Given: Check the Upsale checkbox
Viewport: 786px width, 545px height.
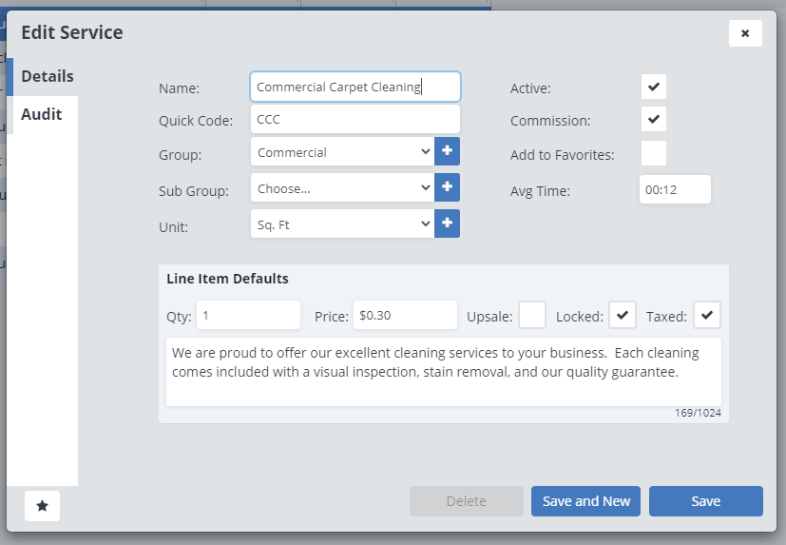Looking at the screenshot, I should tap(532, 315).
